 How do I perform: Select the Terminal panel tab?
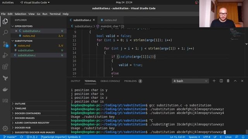click(90, 81)
